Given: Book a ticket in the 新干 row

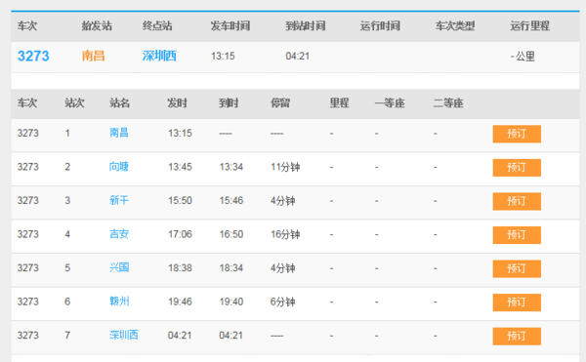Looking at the screenshot, I should tap(517, 201).
